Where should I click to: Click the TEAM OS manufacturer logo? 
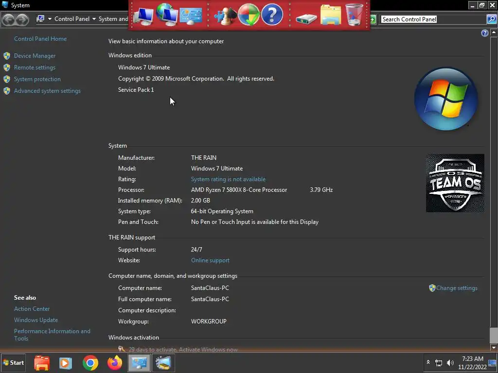coord(455,183)
